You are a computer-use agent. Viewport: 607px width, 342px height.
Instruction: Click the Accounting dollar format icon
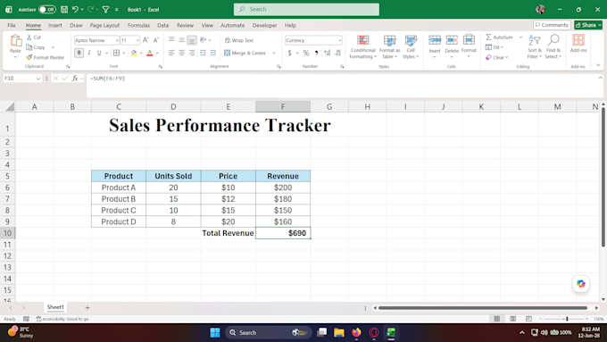pos(289,53)
